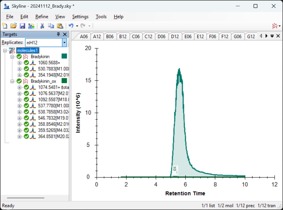
Task: Click green checkmark beside Bradykinin_ox
Action: click(x=19, y=81)
